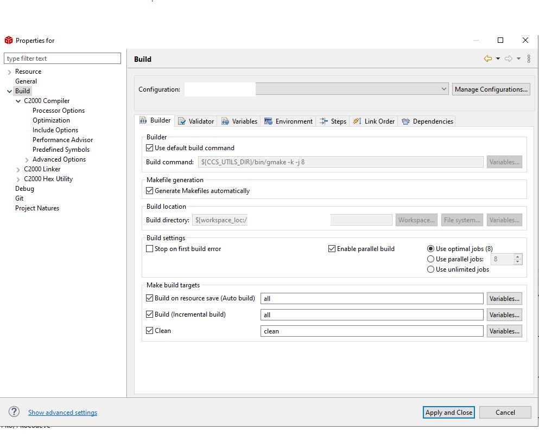Image resolution: width=539 pixels, height=437 pixels.
Task: Click the Incremental build target field
Action: pyautogui.click(x=372, y=314)
